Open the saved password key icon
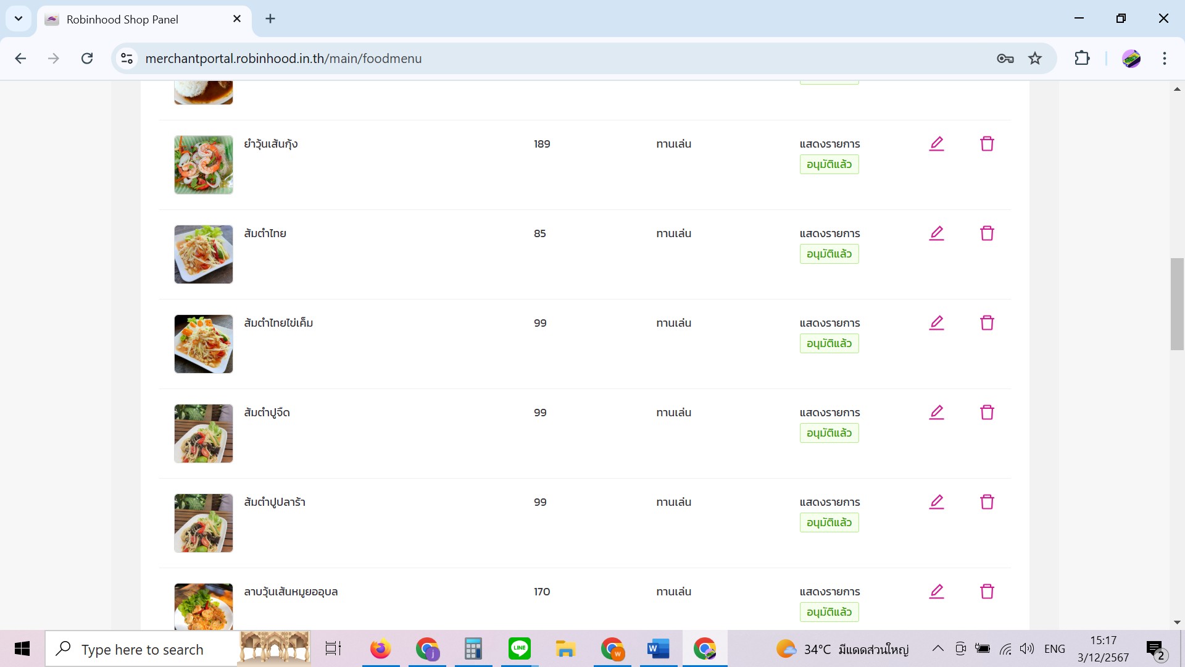This screenshot has width=1185, height=667. pos(1005,58)
